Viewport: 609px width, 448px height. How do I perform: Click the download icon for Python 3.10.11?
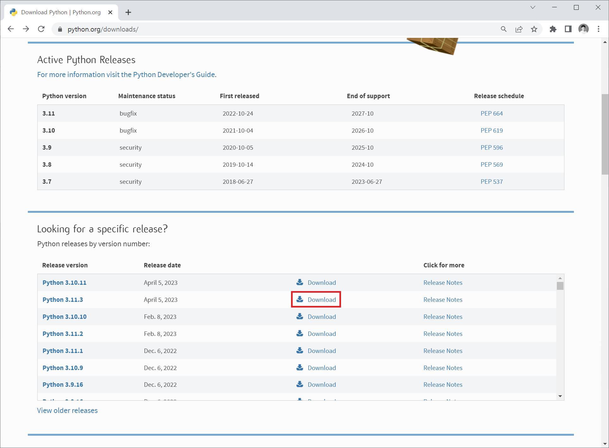[x=300, y=282]
